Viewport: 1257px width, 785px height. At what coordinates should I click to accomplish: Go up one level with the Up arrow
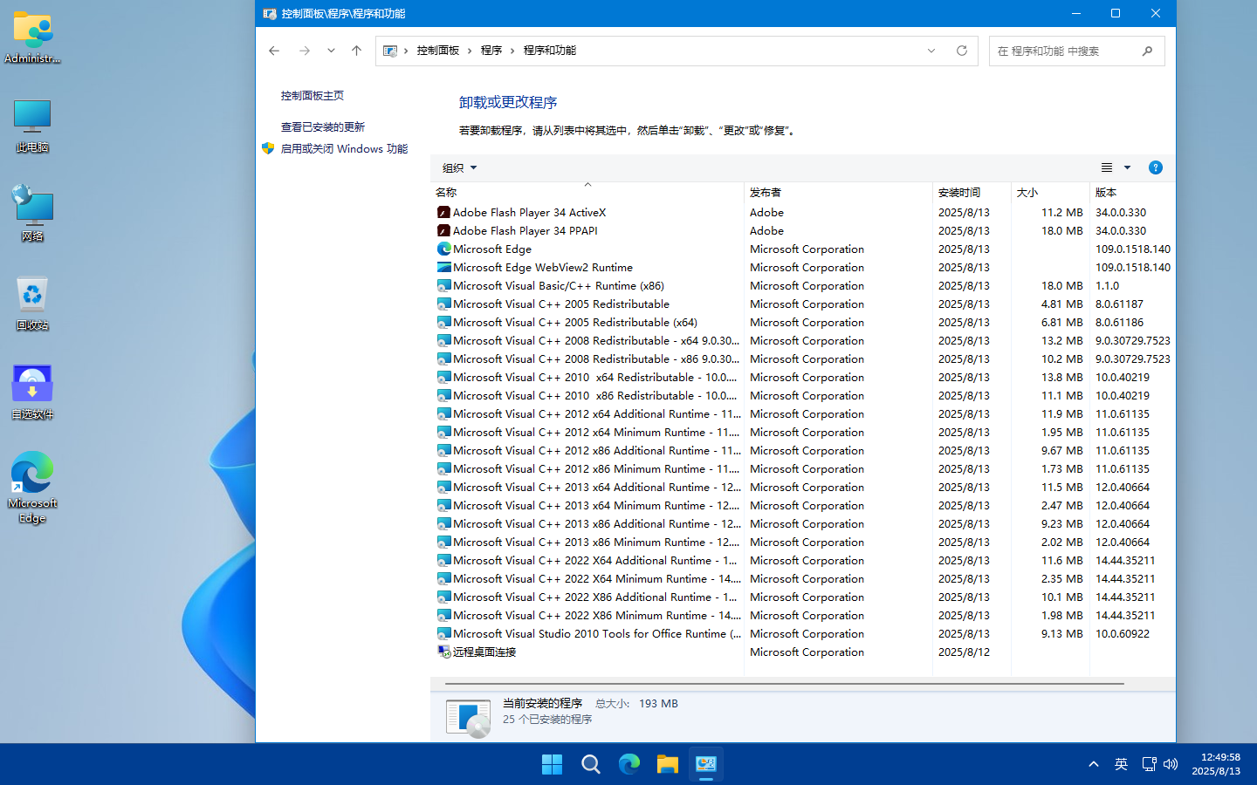click(356, 51)
